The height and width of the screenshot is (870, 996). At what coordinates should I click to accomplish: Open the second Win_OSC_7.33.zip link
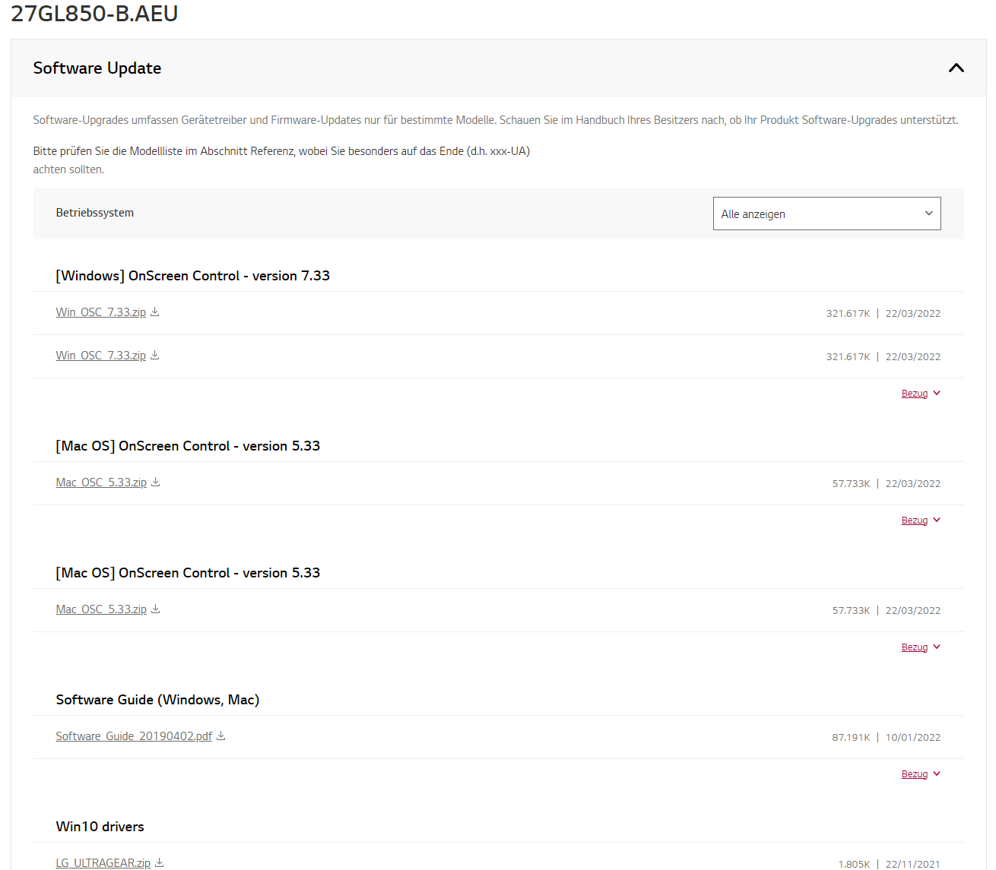[x=100, y=356]
